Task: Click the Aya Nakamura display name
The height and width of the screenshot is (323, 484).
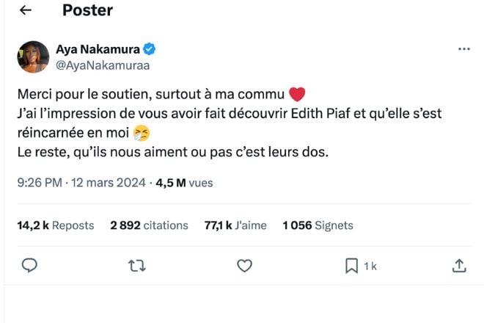Action: [x=98, y=49]
